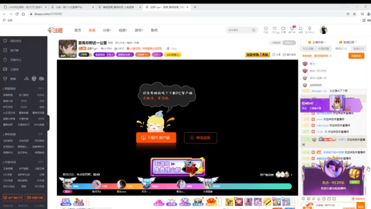This screenshot has height=209, width=371.
Task: Expand all of the 网游竞技 category
Action: [41, 88]
